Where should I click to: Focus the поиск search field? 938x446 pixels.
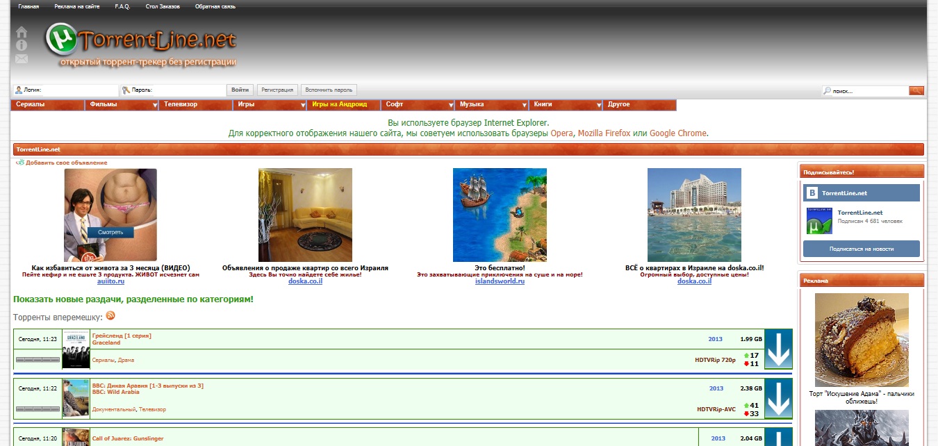tap(865, 90)
